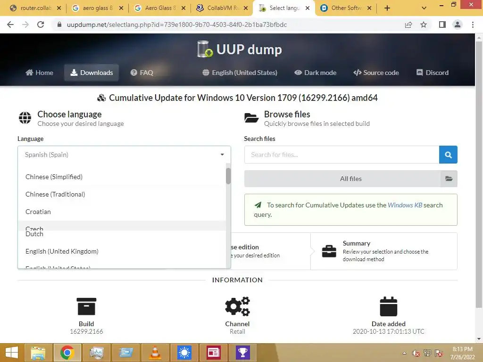This screenshot has height=362, width=483.
Task: Go back with the browser back arrow
Action: pos(10,25)
